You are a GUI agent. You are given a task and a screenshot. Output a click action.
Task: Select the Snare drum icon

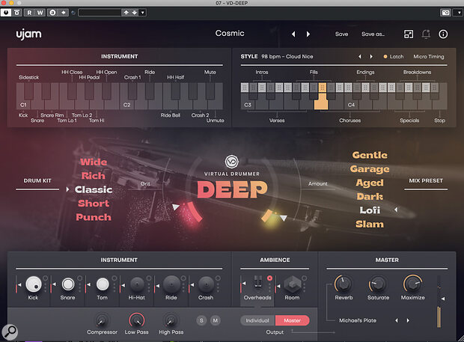pyautogui.click(x=68, y=284)
